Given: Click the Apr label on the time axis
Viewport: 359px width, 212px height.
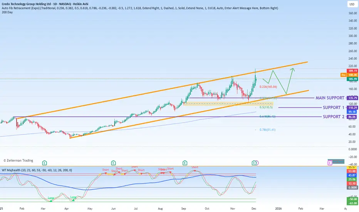Looking at the screenshot, I should (x=67, y=209).
